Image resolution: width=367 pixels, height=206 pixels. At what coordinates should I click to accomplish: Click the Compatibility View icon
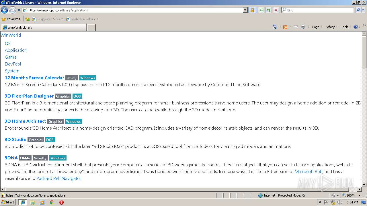pos(261,10)
